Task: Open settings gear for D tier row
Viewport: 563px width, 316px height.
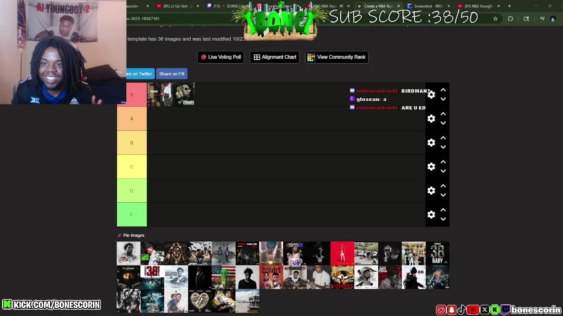Action: 431,190
